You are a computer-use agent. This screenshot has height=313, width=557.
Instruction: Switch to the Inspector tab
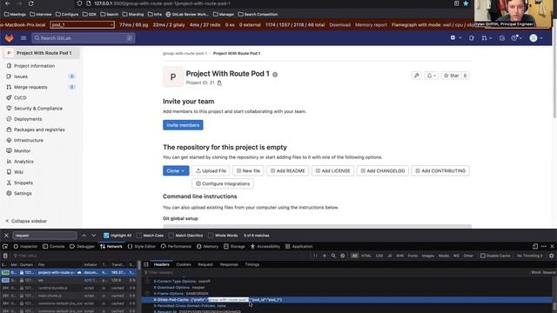tap(25, 246)
